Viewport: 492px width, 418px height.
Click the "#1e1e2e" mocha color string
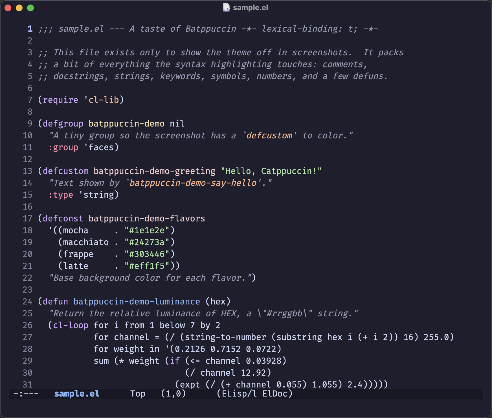pos(147,230)
